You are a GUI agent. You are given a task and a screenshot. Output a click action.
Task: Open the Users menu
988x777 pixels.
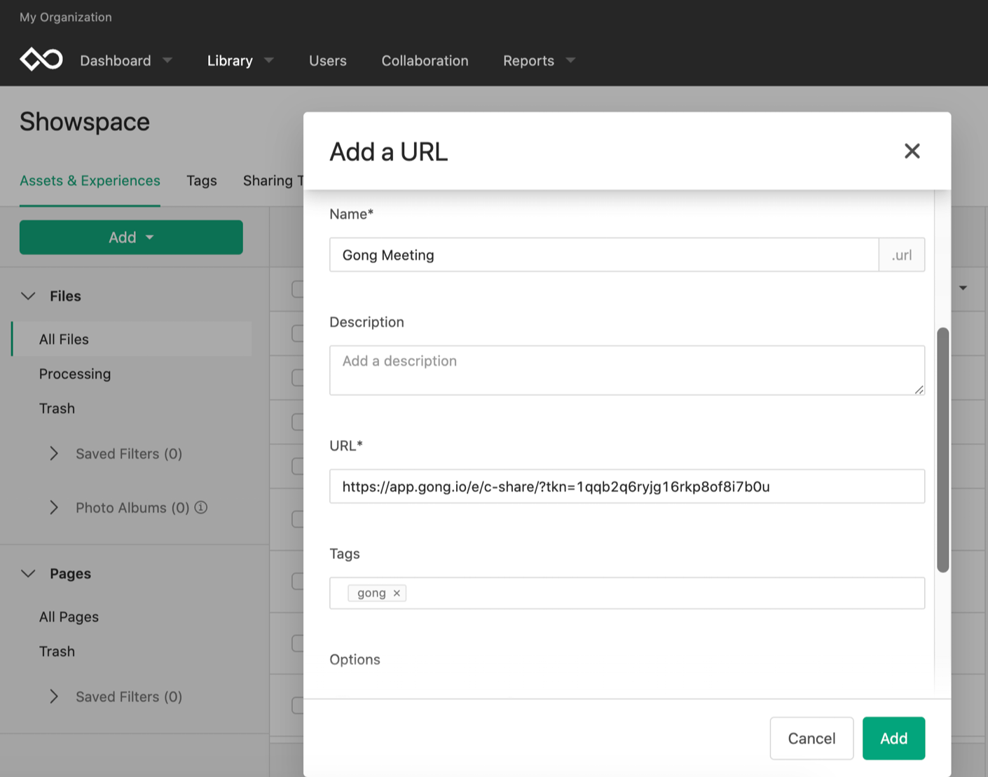tap(328, 60)
